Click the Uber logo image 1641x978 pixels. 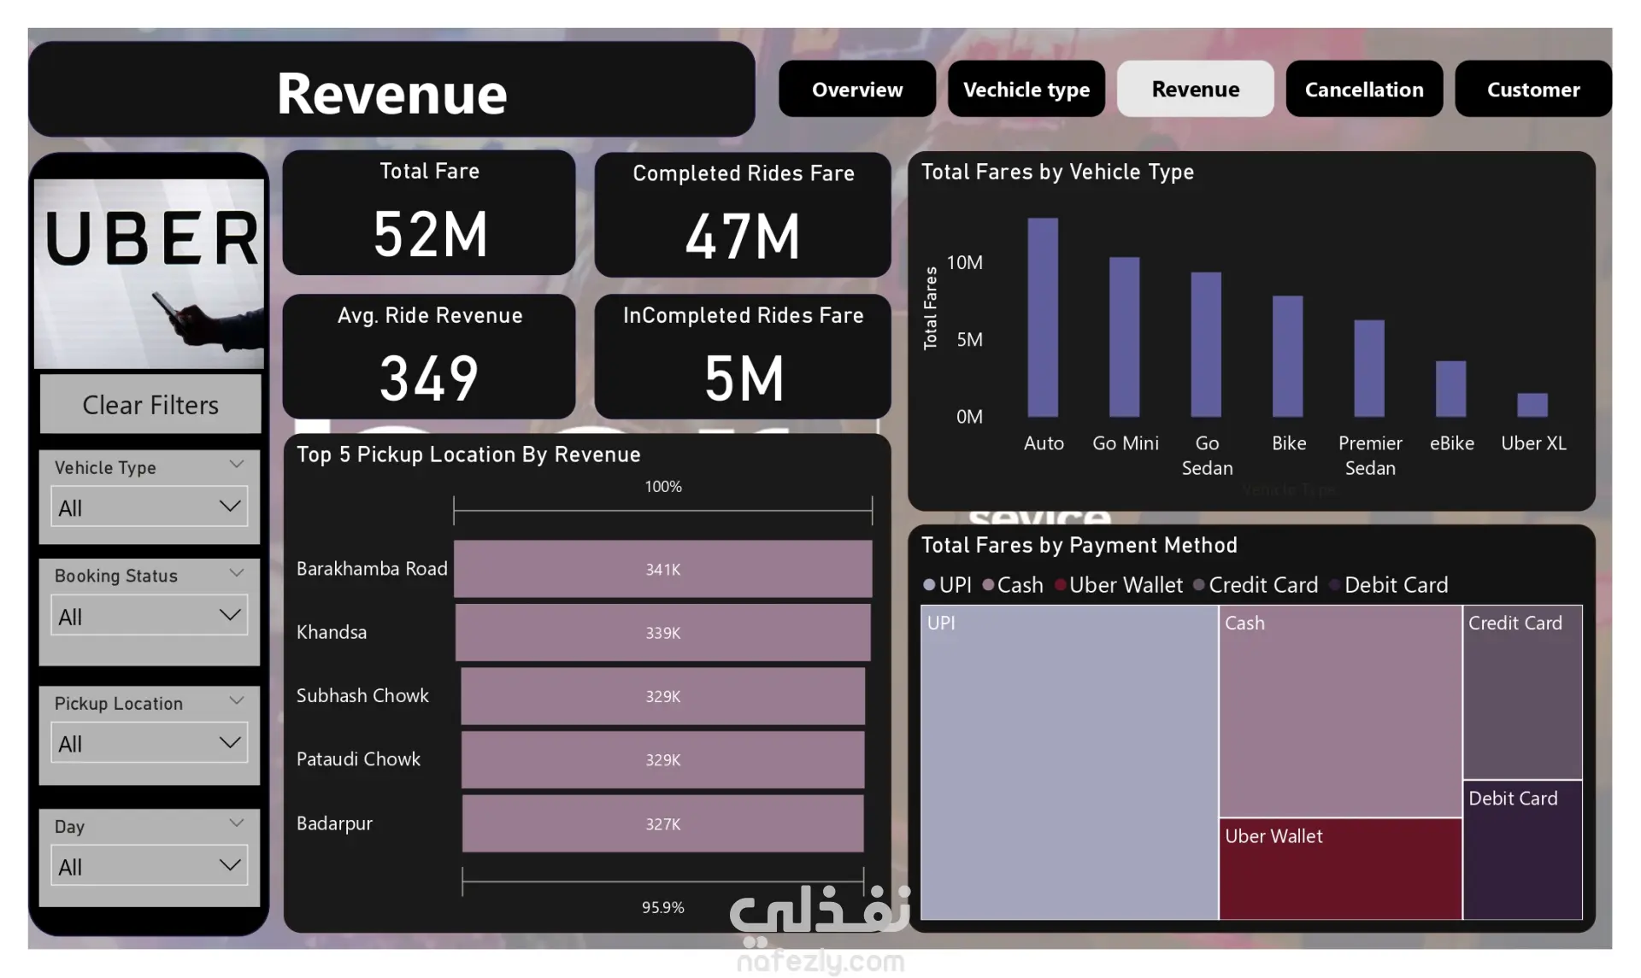pos(149,273)
